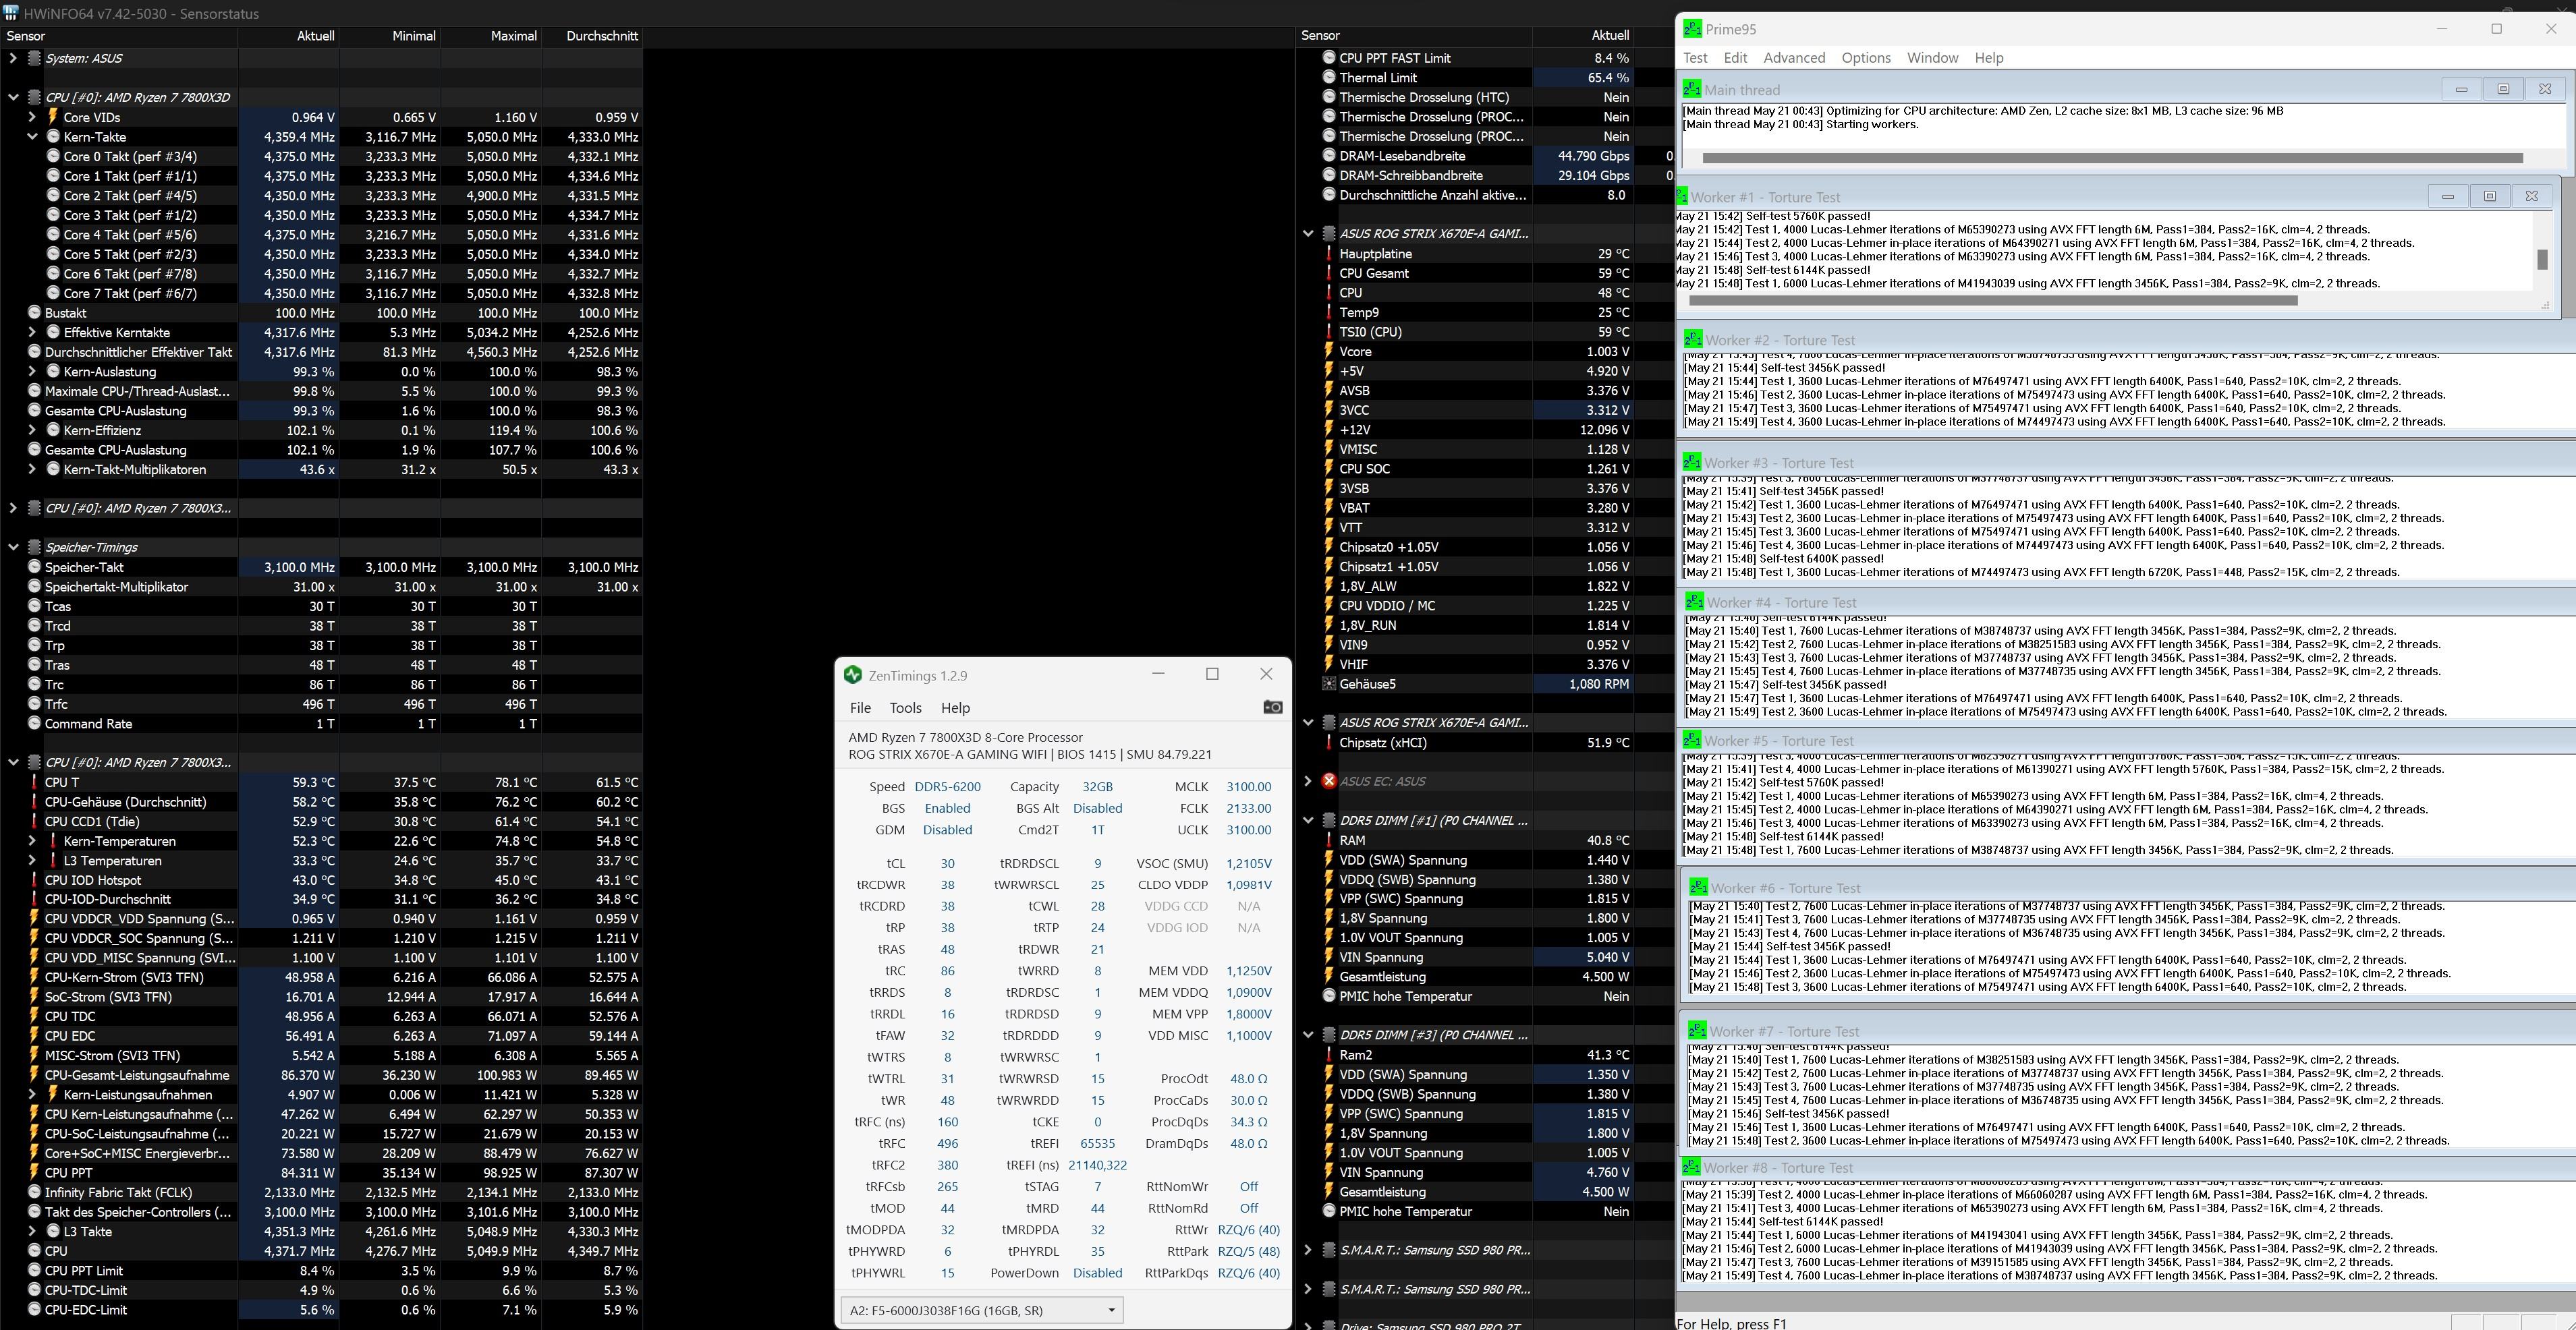2576x1330 pixels.
Task: Open the Prime95 Advanced menu
Action: (x=1794, y=58)
